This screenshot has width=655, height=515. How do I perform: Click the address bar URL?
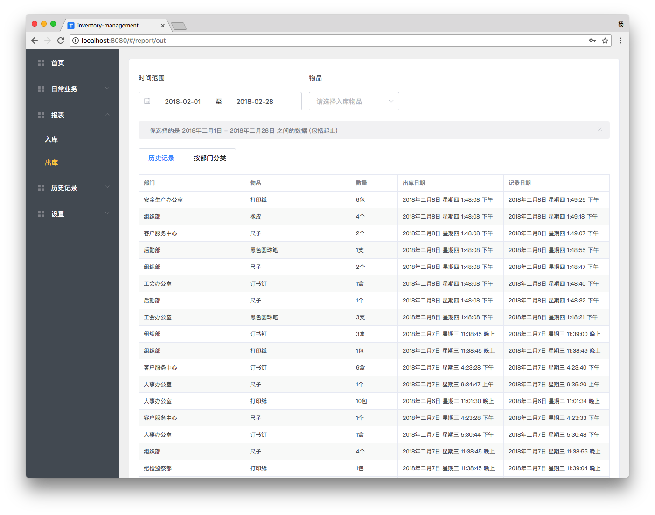124,41
